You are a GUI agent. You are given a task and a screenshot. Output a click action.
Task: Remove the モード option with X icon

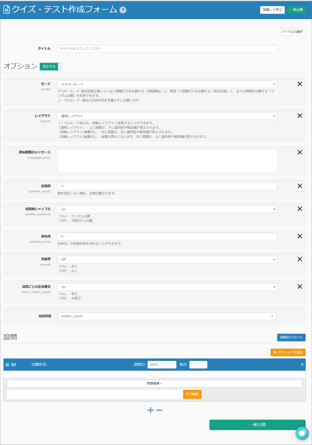(x=299, y=84)
